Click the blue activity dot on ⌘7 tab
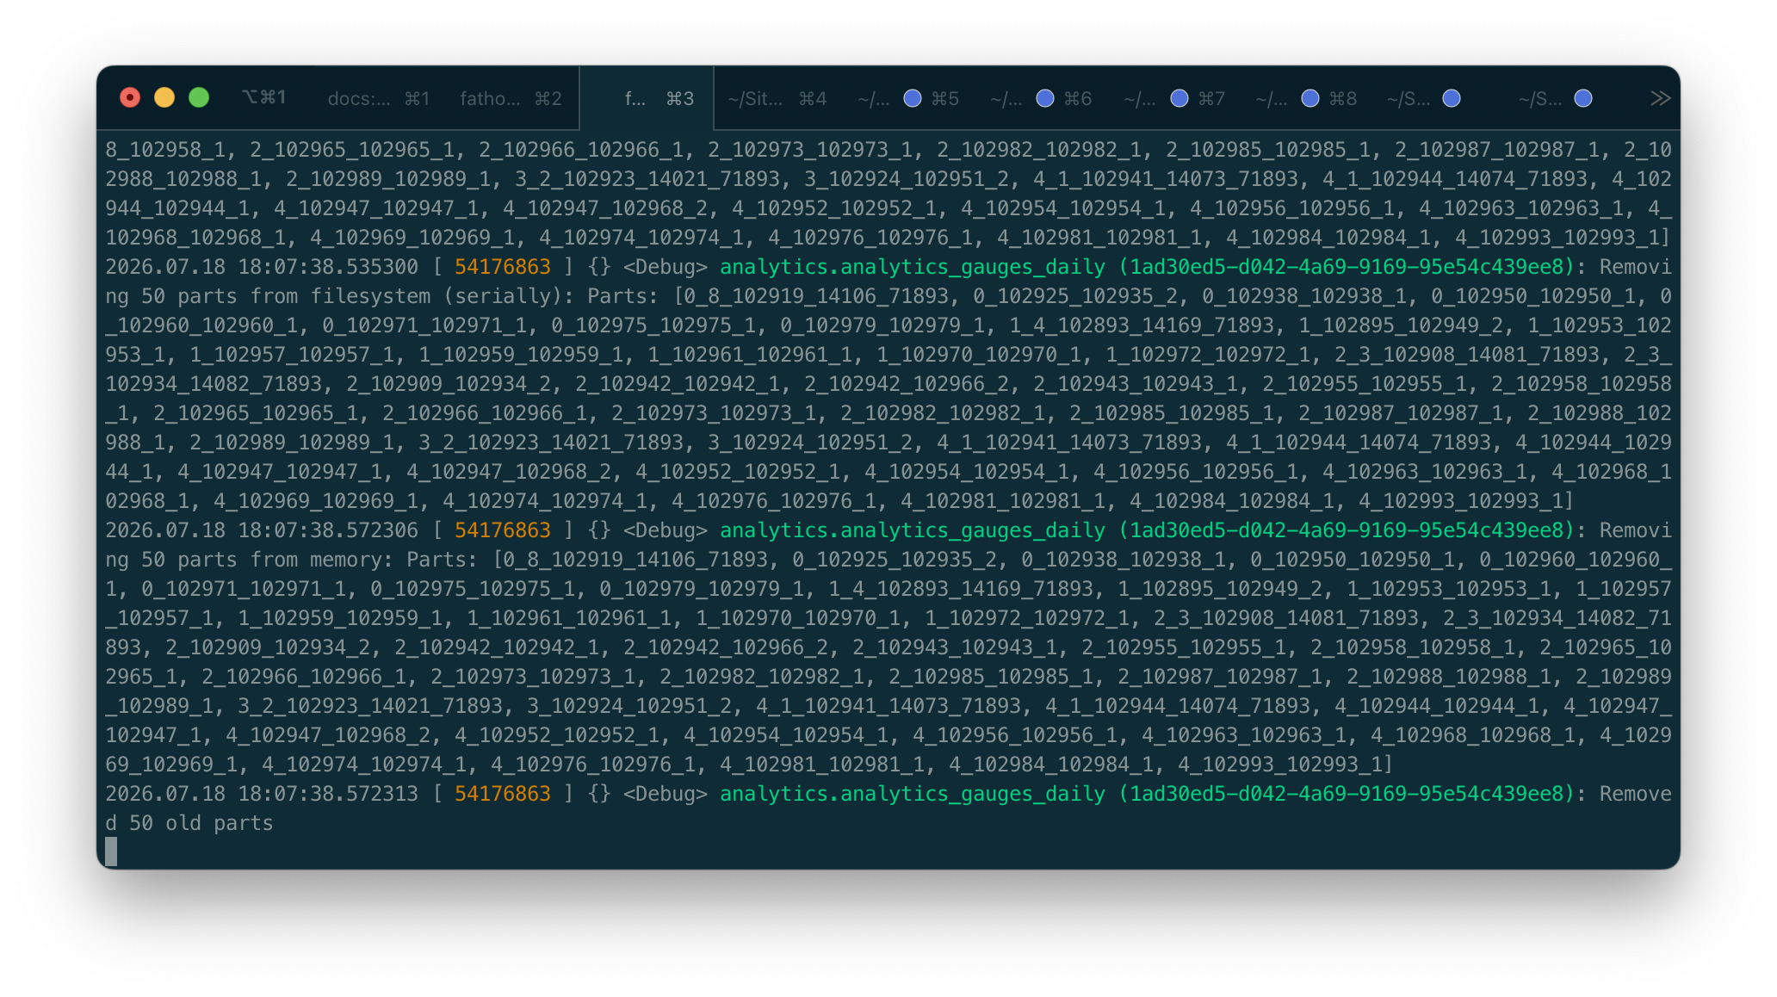 [x=1180, y=98]
